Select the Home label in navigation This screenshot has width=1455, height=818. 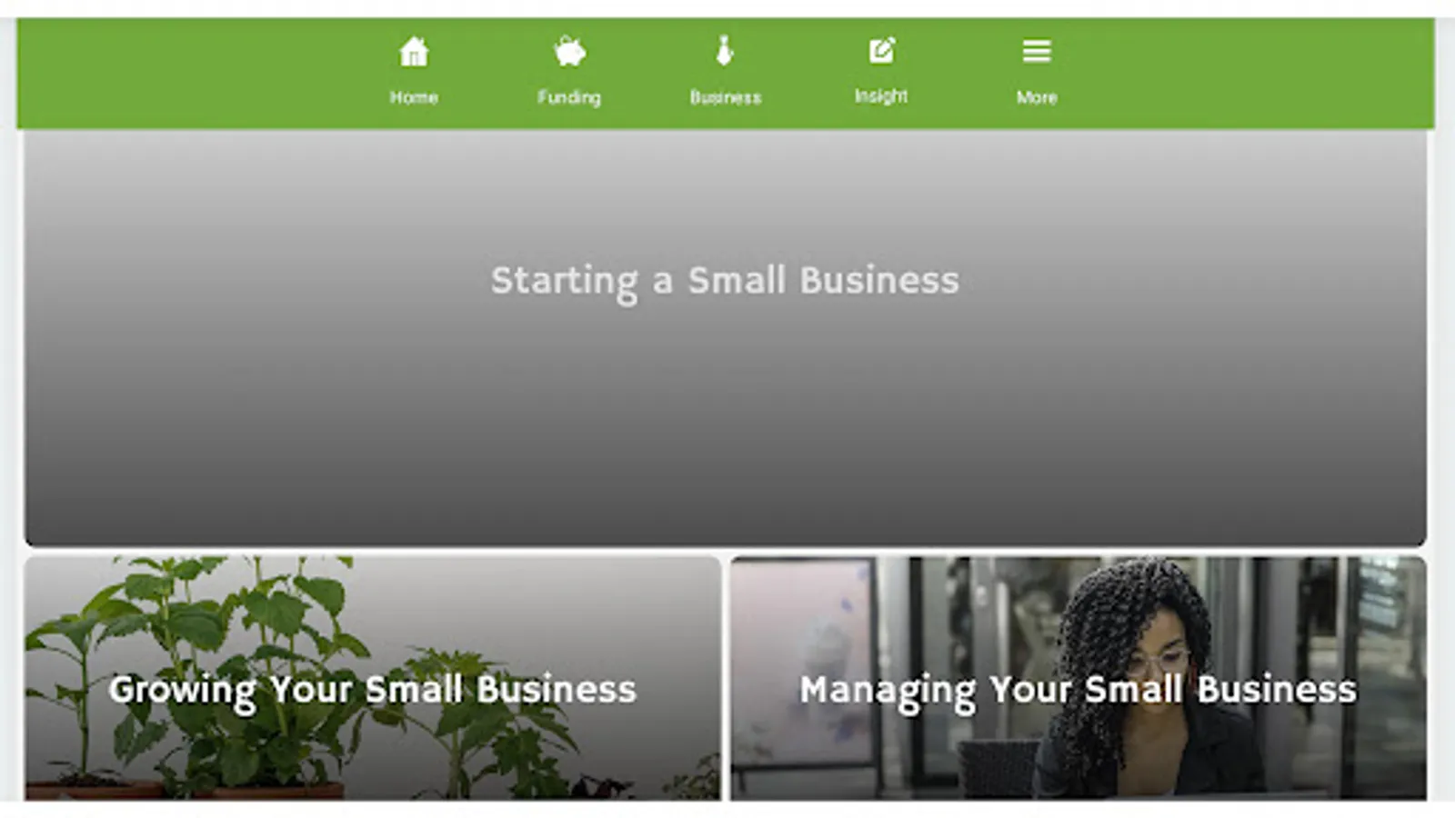(414, 97)
